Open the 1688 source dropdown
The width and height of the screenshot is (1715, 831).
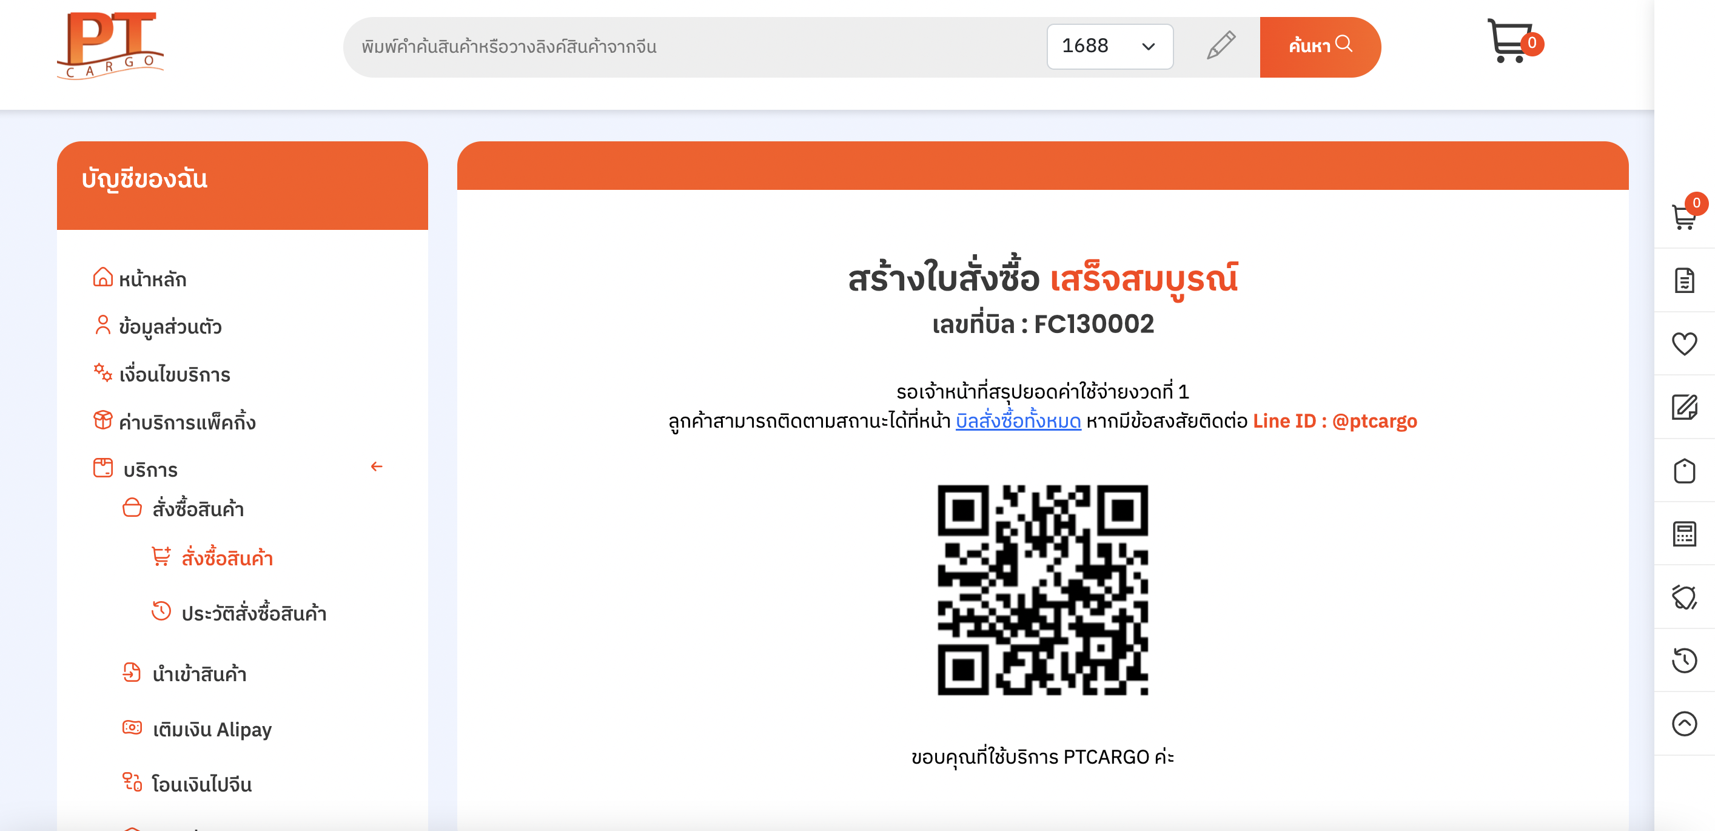click(1110, 46)
